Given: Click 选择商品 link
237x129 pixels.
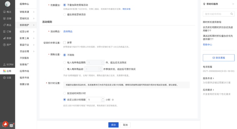Looking at the screenshot, I should pyautogui.click(x=68, y=31).
